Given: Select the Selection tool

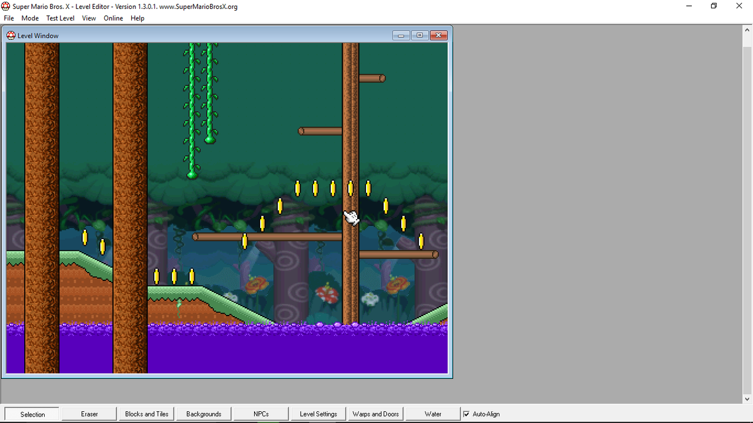Looking at the screenshot, I should coord(31,414).
